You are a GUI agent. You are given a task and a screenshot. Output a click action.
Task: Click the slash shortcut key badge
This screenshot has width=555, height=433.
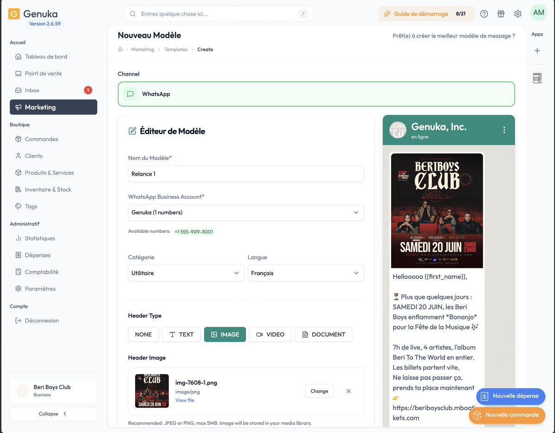303,14
